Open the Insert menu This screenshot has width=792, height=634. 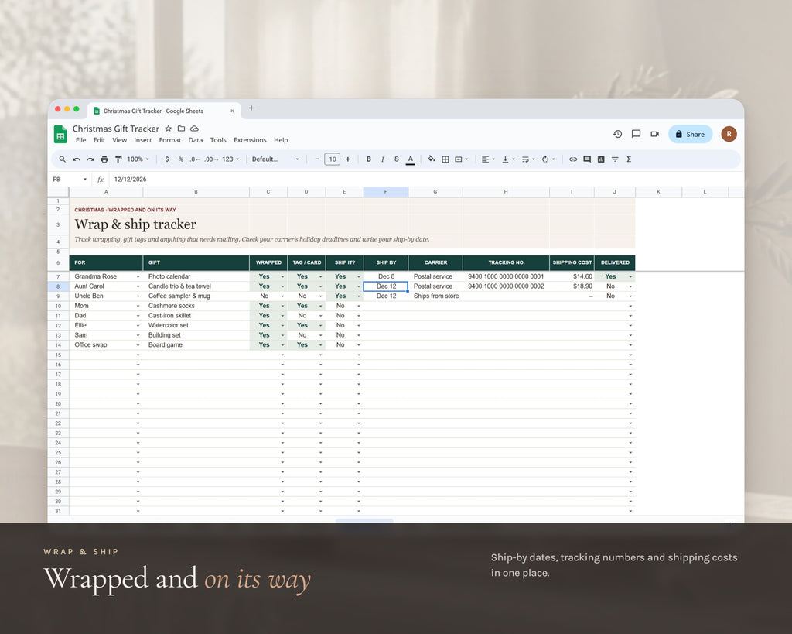pos(143,140)
